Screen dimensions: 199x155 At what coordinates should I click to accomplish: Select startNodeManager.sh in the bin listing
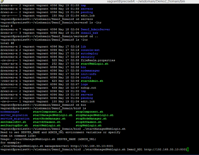(49, 119)
